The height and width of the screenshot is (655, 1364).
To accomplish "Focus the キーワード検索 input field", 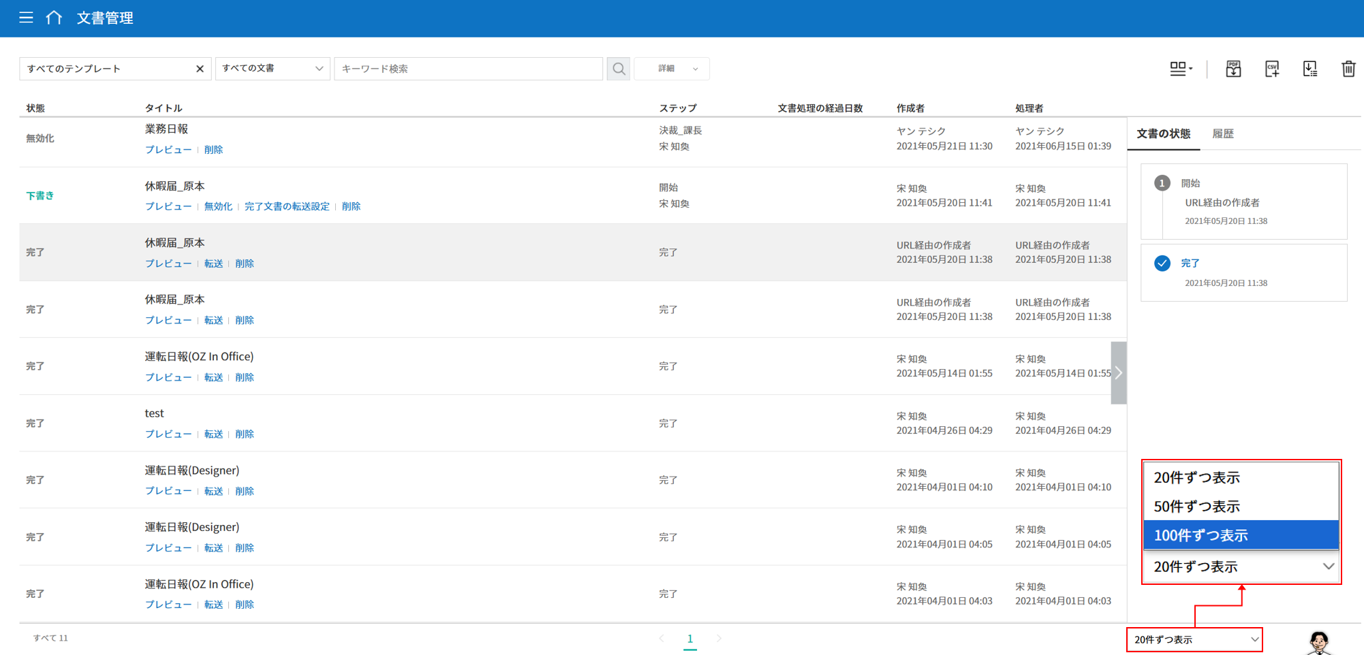I will [x=468, y=69].
